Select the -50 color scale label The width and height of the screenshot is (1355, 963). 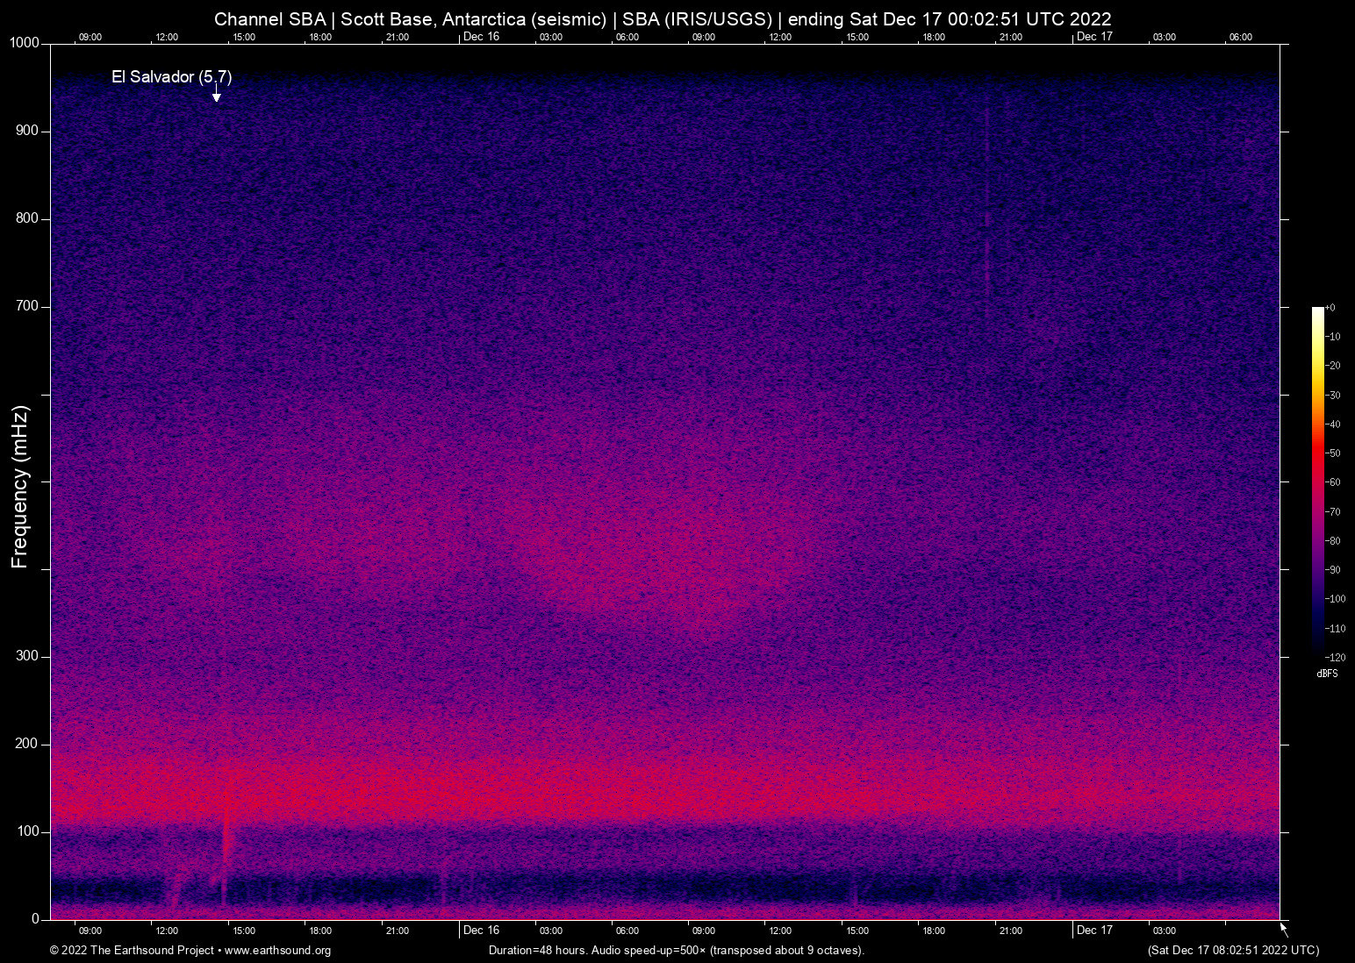tap(1333, 453)
